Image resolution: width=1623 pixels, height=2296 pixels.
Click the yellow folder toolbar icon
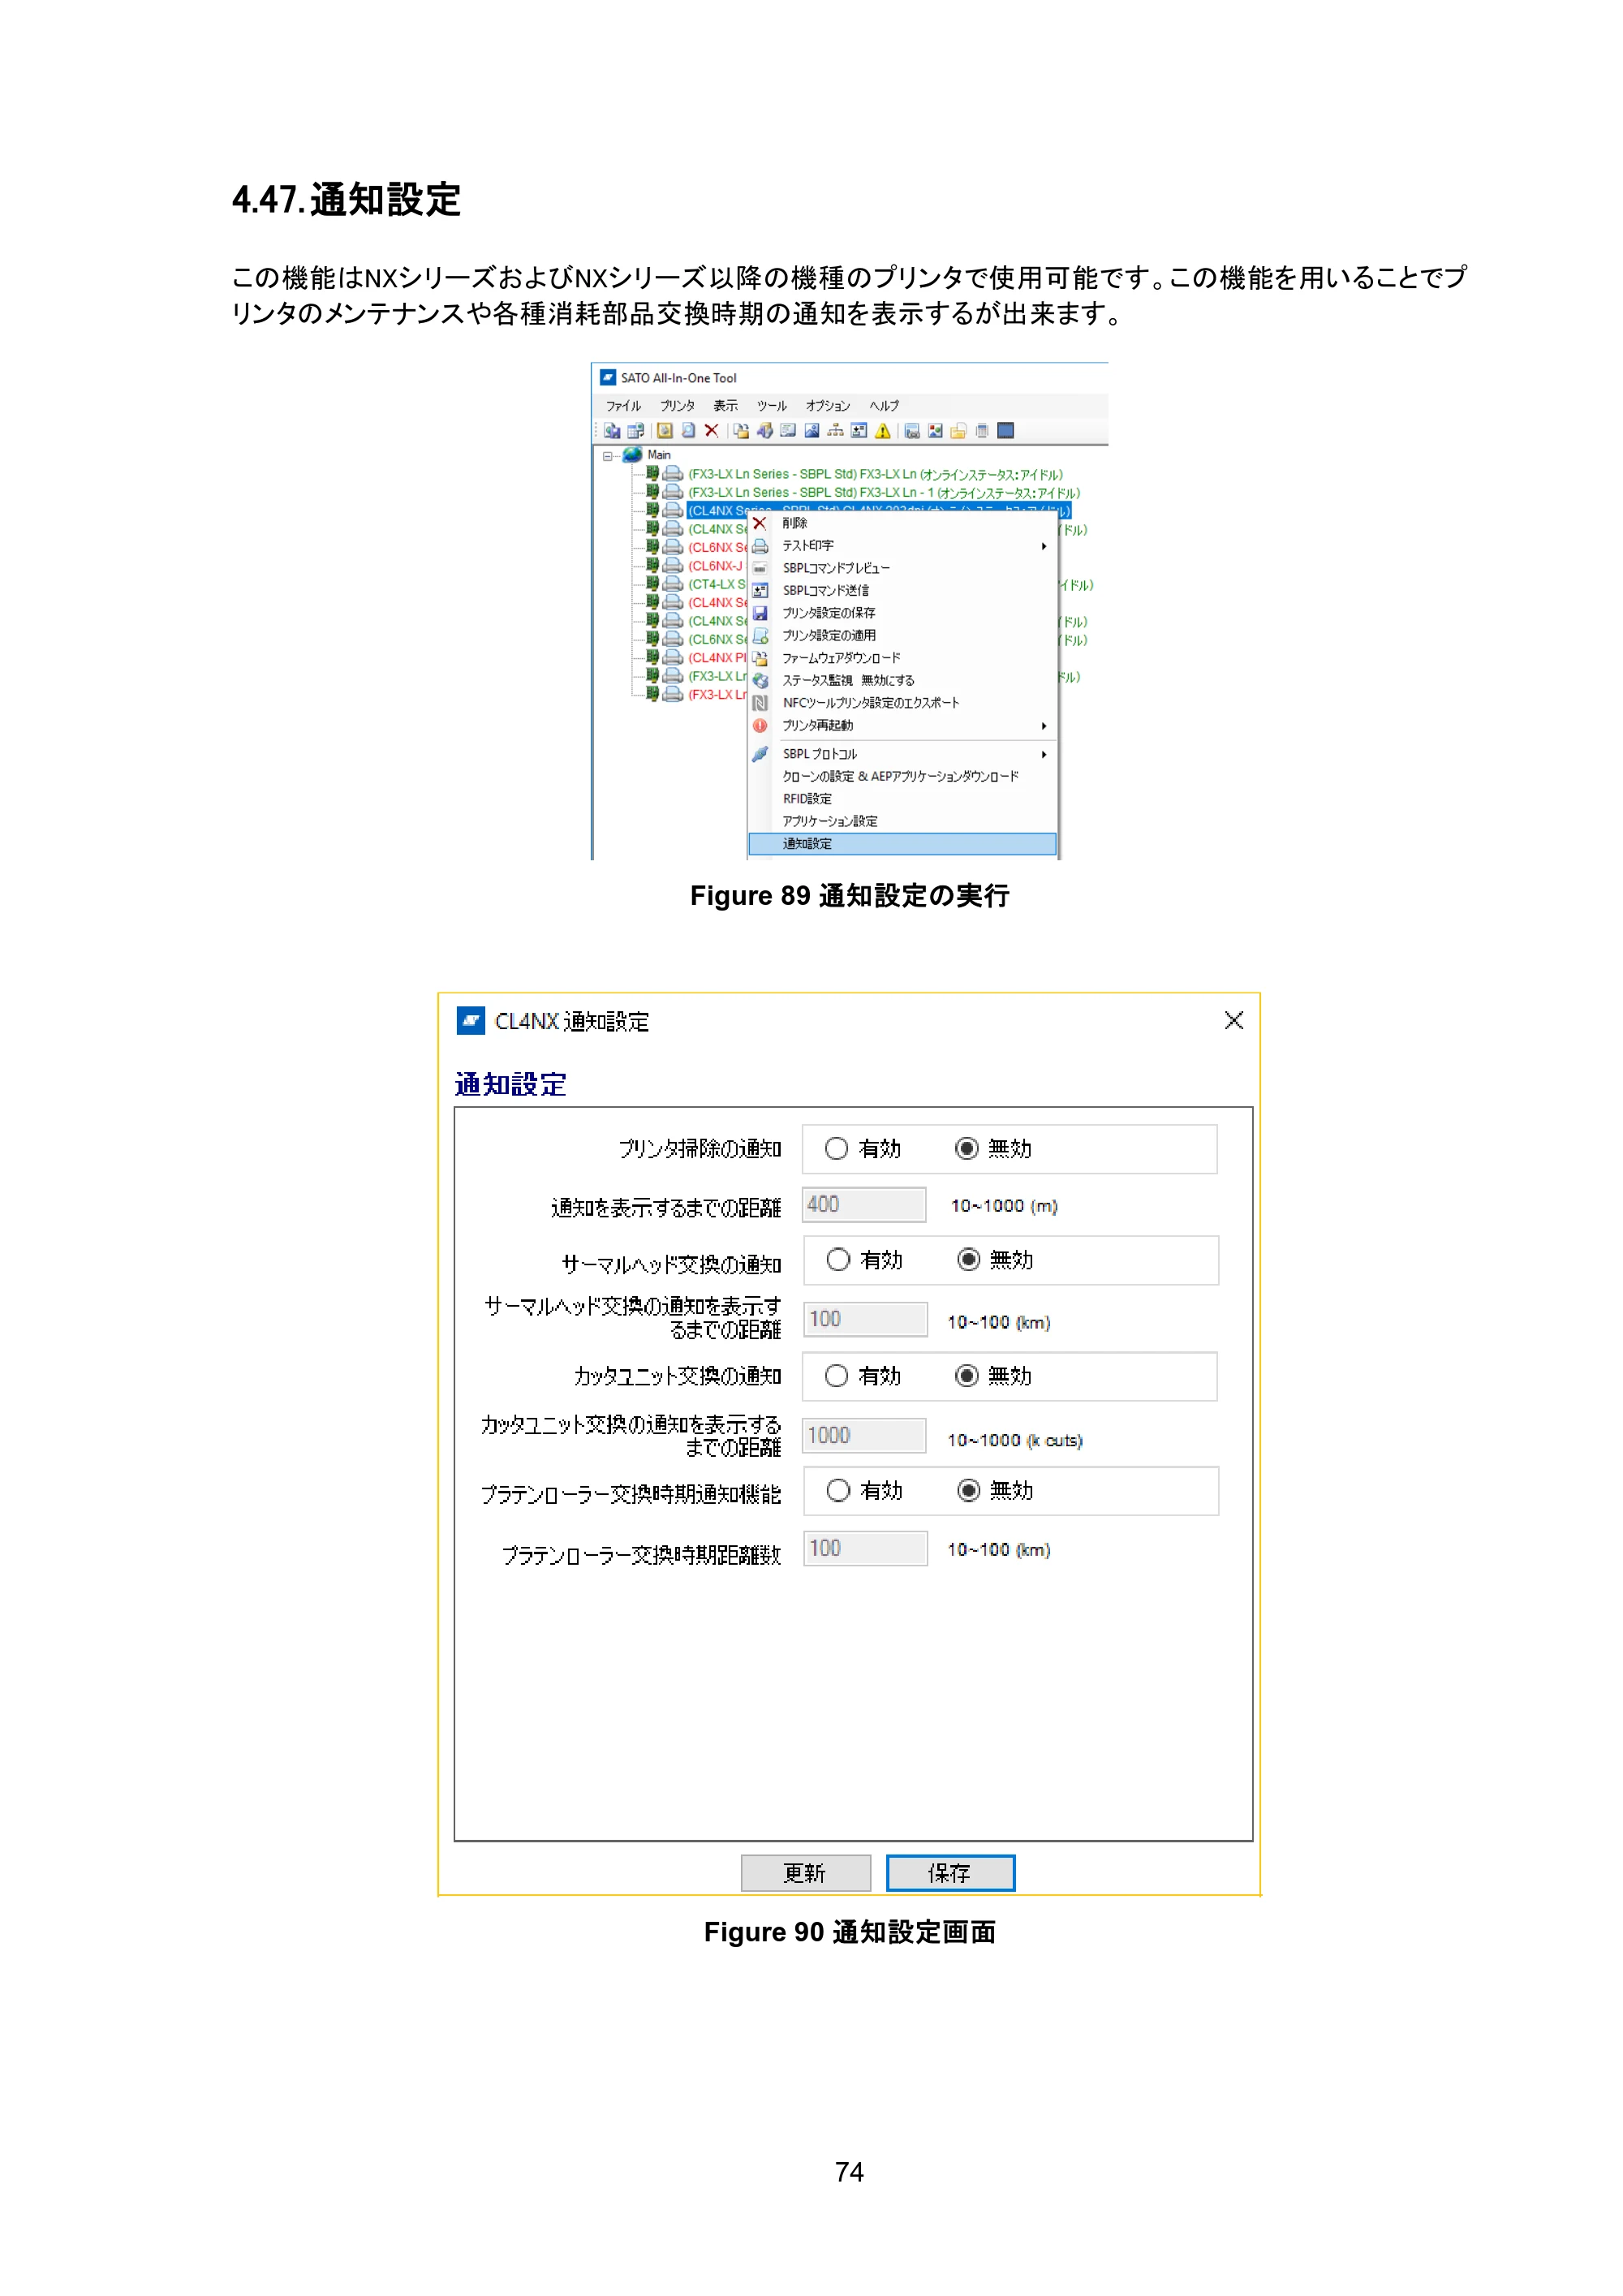(x=958, y=431)
